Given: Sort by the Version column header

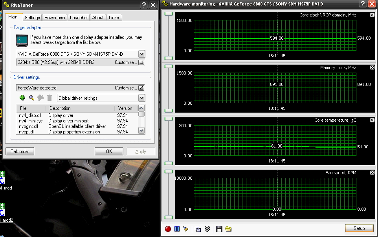Looking at the screenshot, I should pyautogui.click(x=126, y=108).
